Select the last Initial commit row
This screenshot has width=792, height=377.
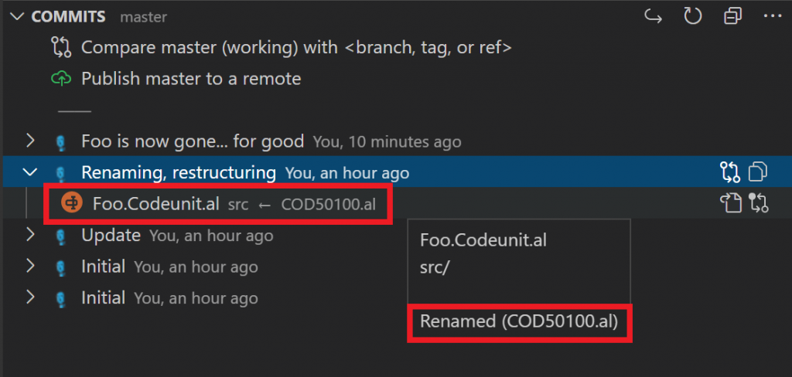(396, 297)
